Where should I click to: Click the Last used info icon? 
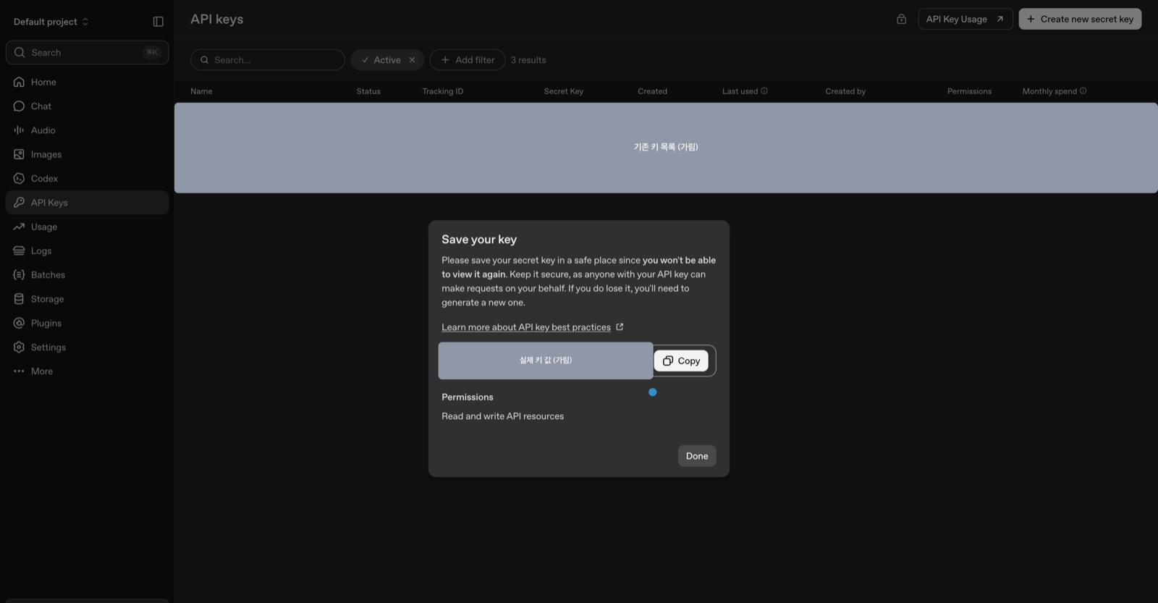pos(764,90)
